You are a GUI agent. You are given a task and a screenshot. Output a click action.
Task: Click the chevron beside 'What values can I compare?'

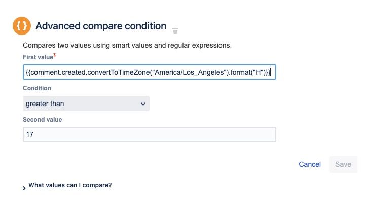click(x=24, y=188)
